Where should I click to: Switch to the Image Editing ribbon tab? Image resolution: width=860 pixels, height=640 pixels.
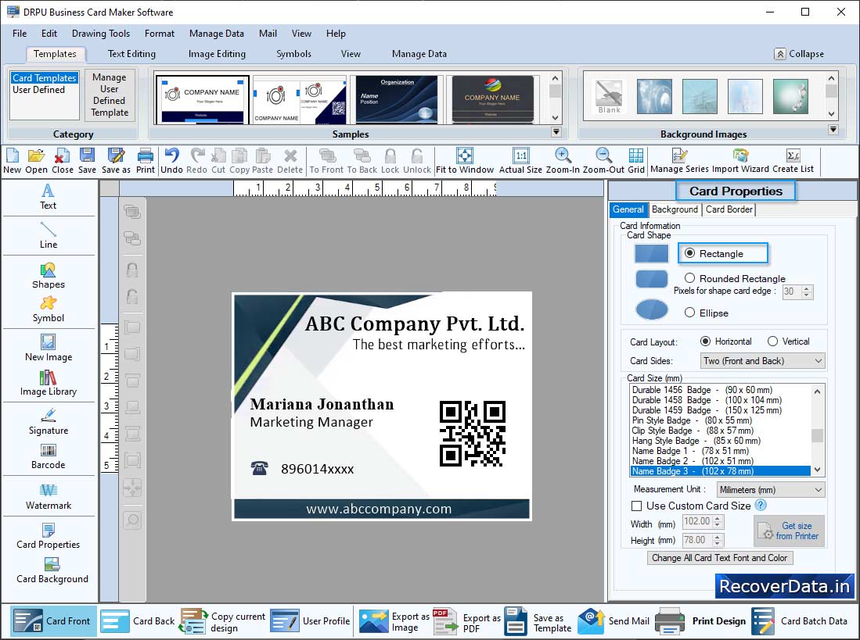pos(217,54)
